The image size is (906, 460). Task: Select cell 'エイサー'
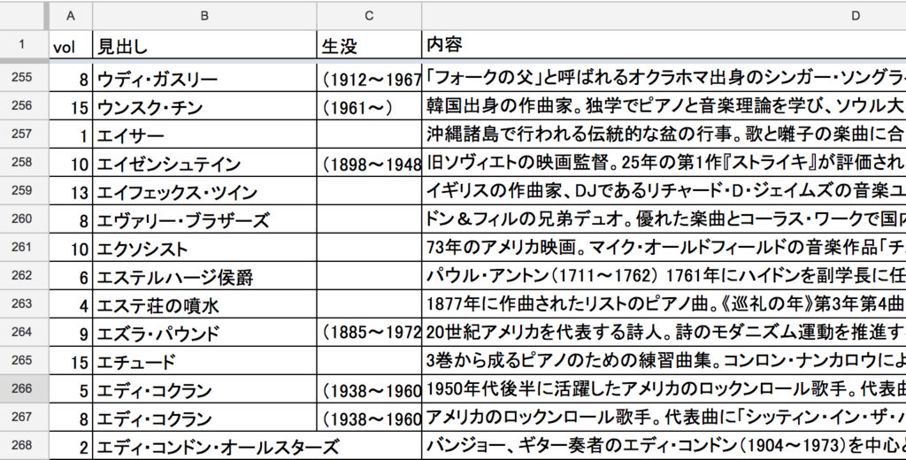(204, 134)
